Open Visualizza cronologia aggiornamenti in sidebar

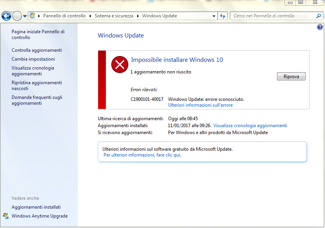pyautogui.click(x=33, y=71)
